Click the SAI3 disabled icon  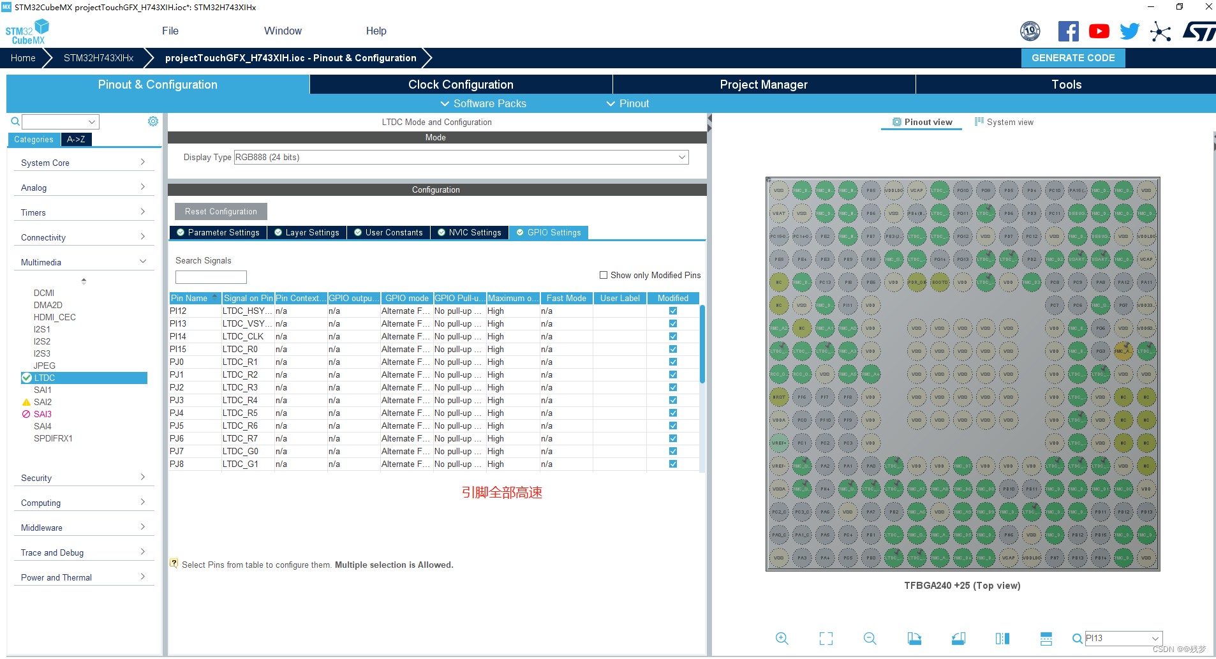pos(26,415)
